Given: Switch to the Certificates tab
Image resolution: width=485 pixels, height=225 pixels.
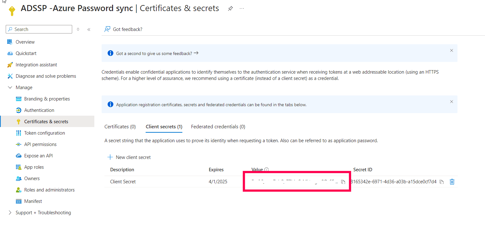Looking at the screenshot, I should (x=120, y=126).
